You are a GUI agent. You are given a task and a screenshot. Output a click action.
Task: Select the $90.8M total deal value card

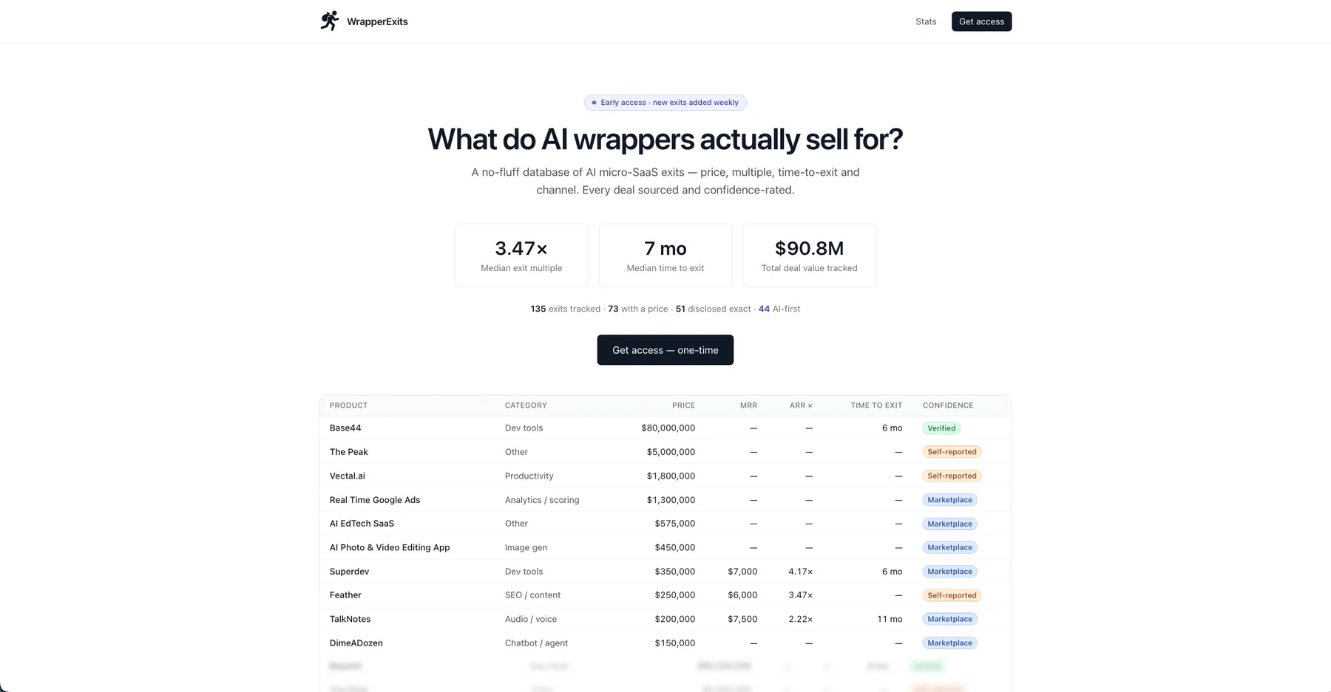(x=809, y=256)
